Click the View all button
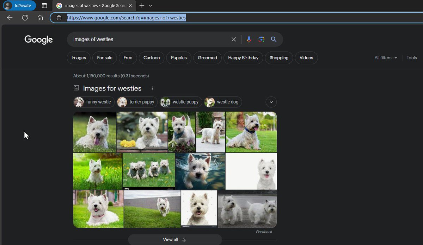Image resolution: width=423 pixels, height=245 pixels. pyautogui.click(x=175, y=240)
